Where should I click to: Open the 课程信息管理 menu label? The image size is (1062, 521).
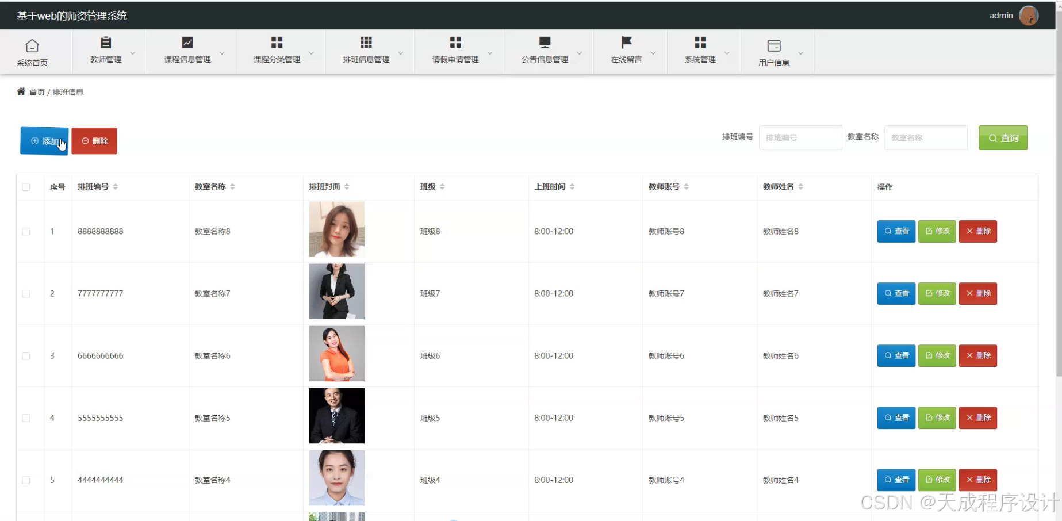tap(187, 59)
